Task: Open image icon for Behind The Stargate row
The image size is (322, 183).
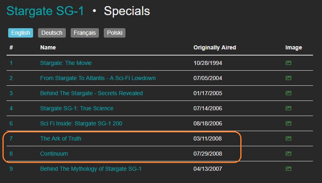Action: click(x=288, y=93)
